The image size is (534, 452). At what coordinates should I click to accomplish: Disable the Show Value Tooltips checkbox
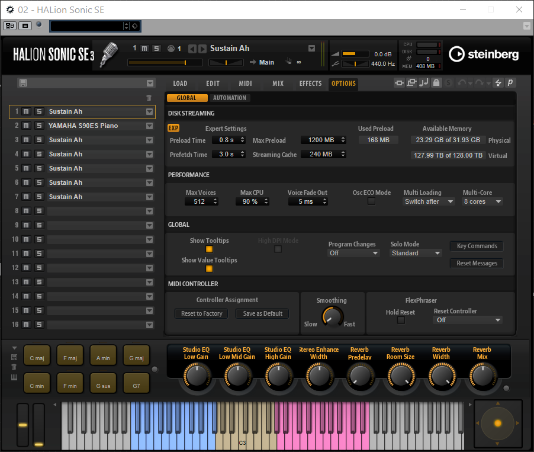[x=209, y=268]
